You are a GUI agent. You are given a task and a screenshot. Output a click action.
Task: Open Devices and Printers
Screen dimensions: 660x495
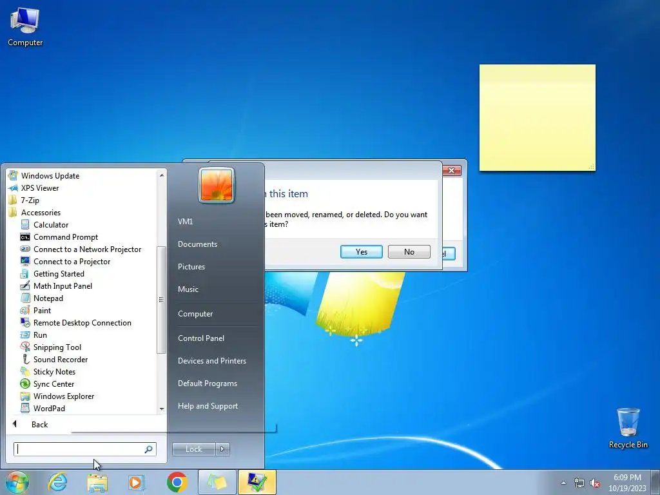coord(211,361)
